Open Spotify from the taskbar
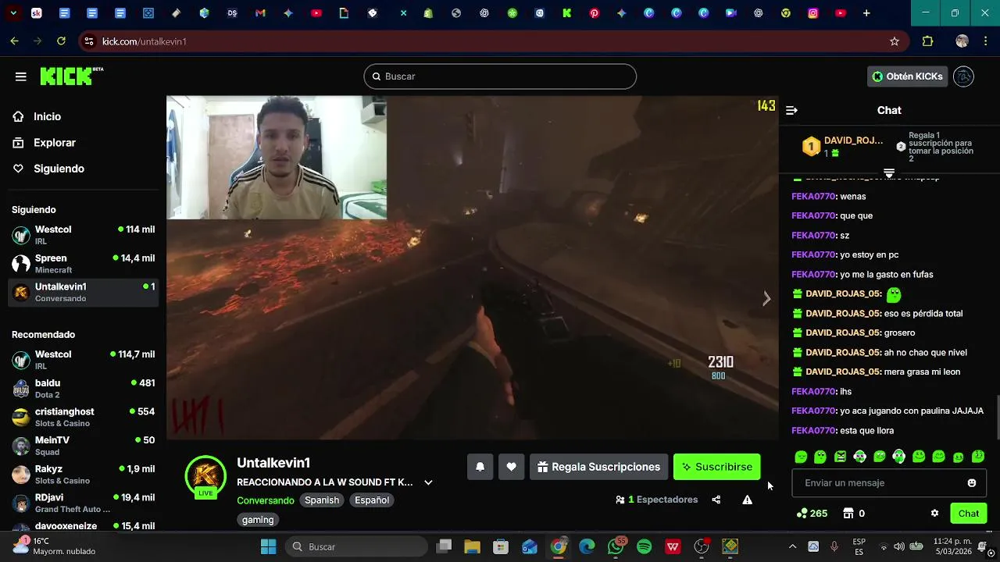The height and width of the screenshot is (562, 1000). tap(644, 546)
